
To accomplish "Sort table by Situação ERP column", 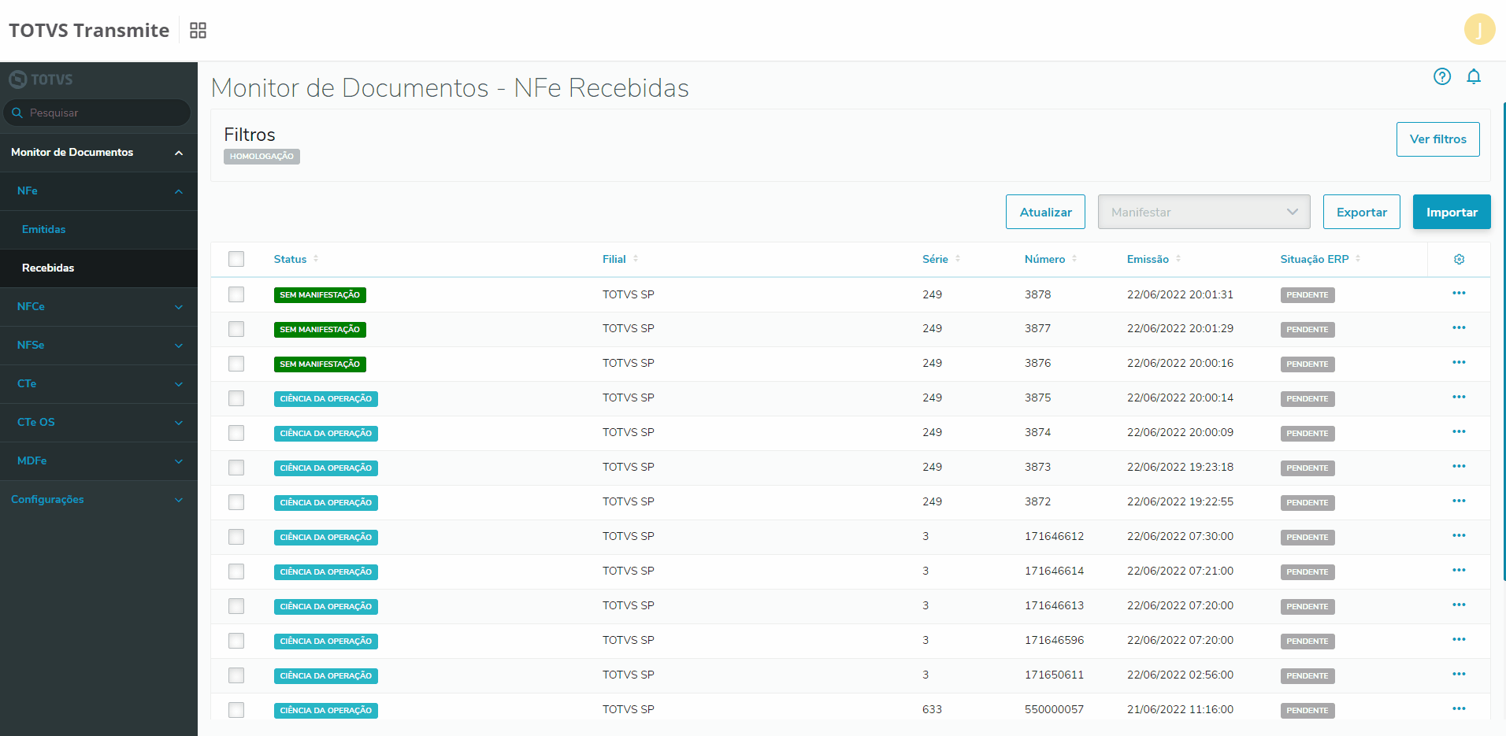I will coord(1320,259).
